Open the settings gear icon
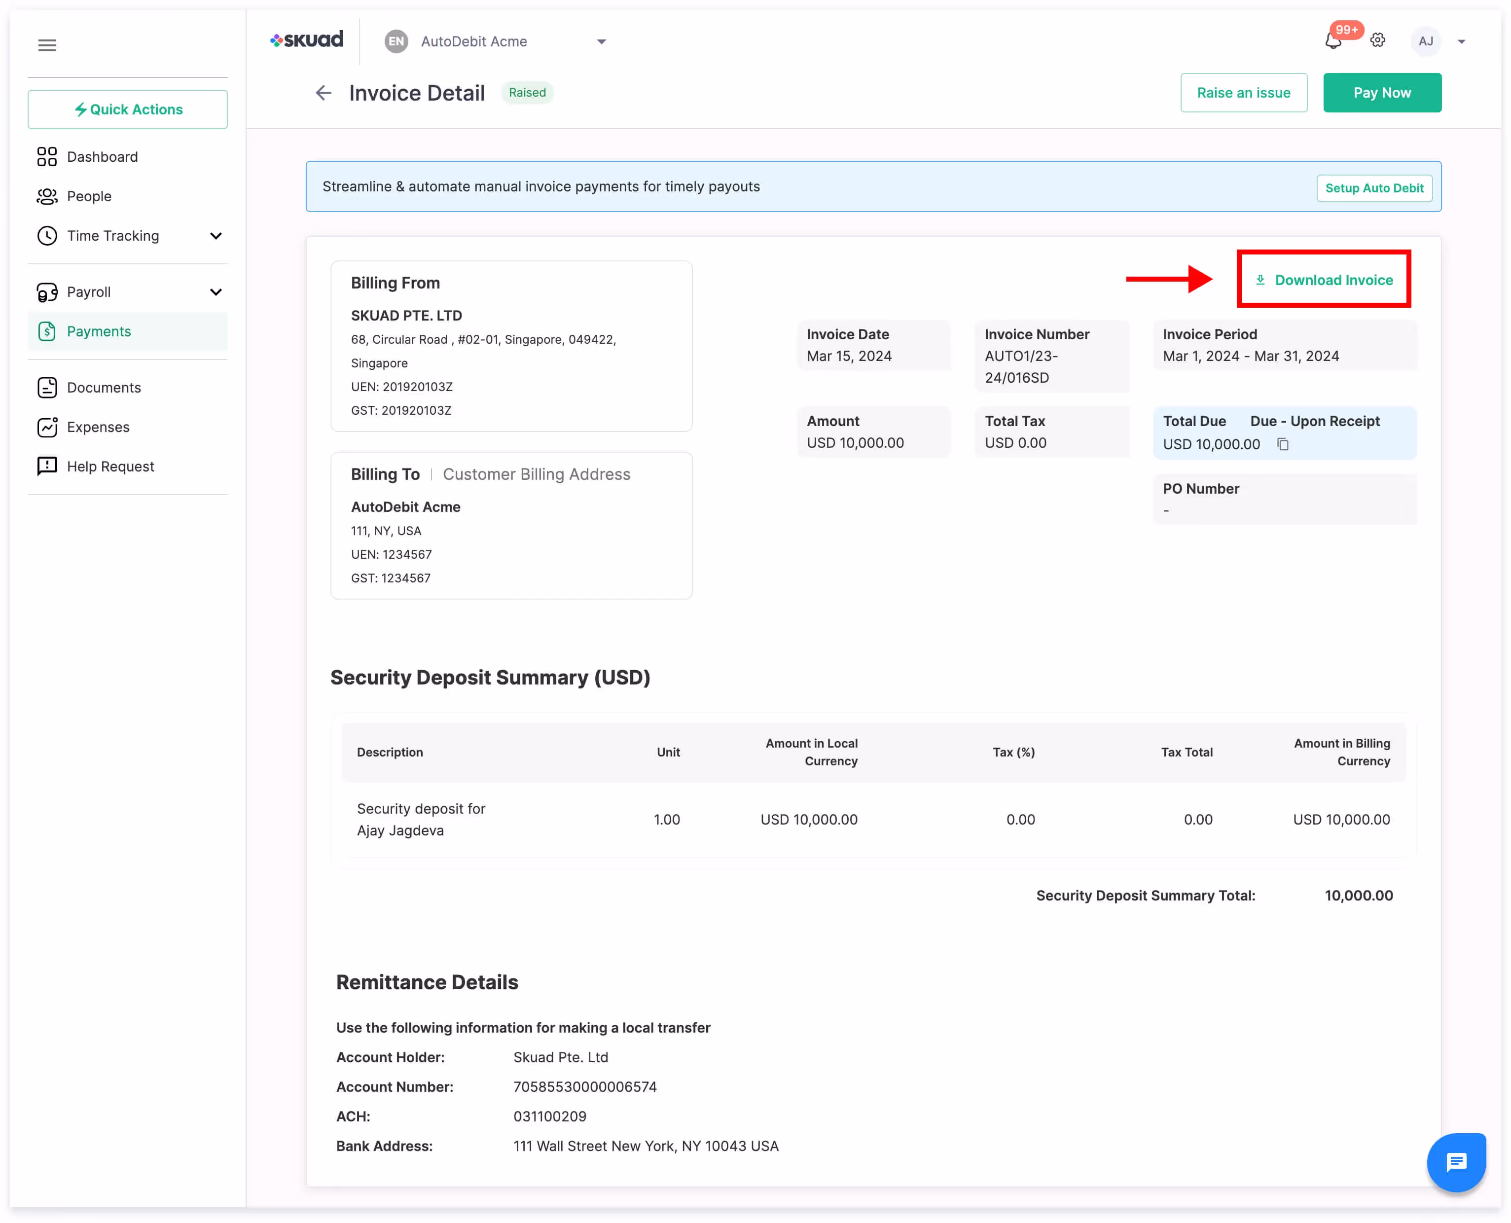 [x=1378, y=41]
